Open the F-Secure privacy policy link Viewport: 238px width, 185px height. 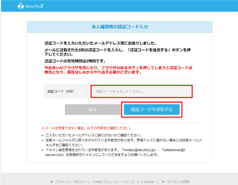tap(148, 182)
